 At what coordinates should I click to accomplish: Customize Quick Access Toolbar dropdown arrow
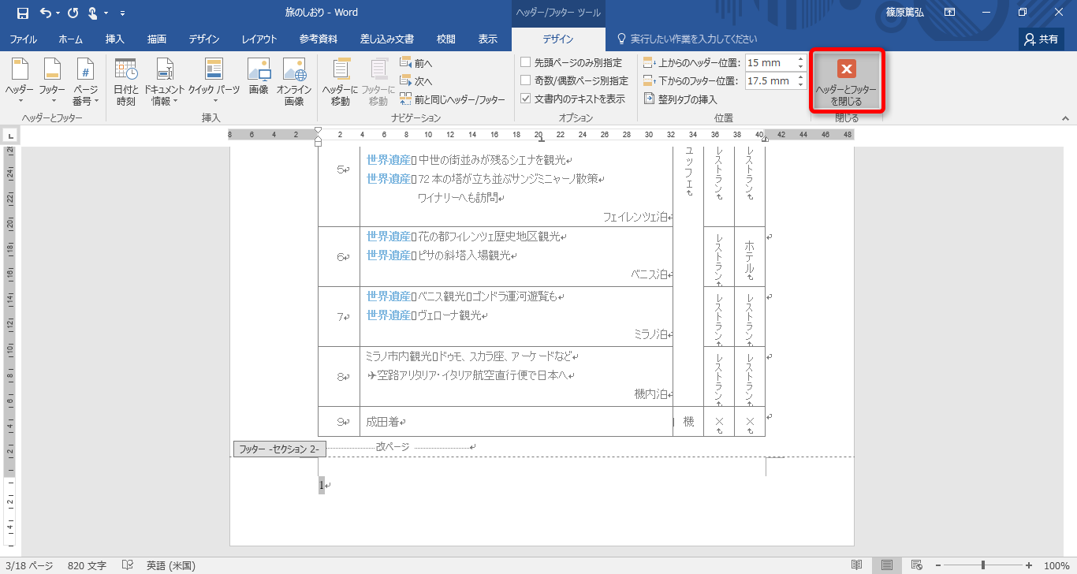click(x=122, y=13)
